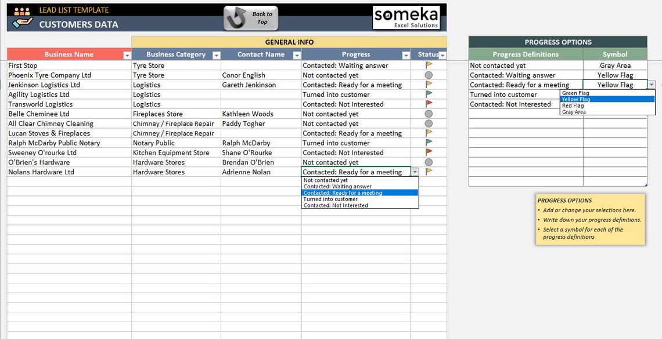Image resolution: width=662 pixels, height=339 pixels.
Task: Select the 'Fireplaces Store' category cell
Action: coord(176,114)
